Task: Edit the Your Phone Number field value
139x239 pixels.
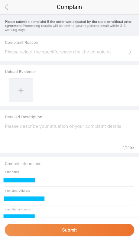Action: pyautogui.click(x=19, y=216)
